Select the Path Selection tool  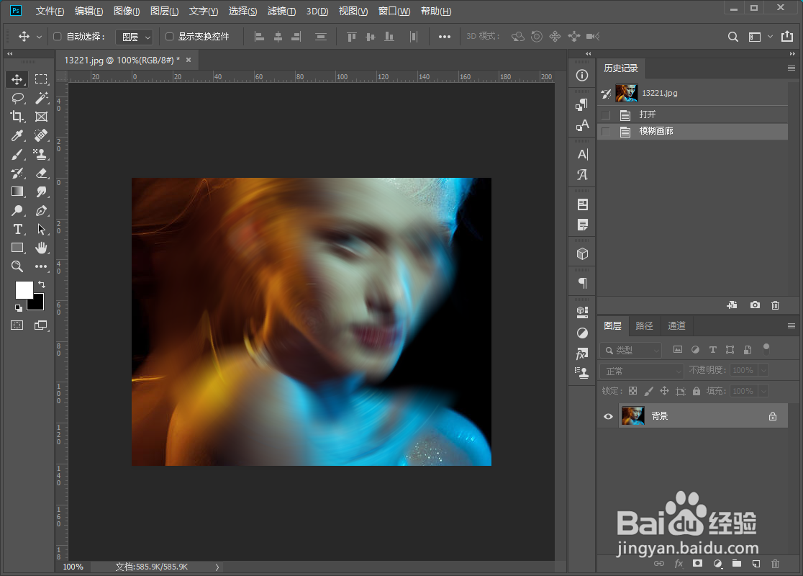tap(41, 229)
